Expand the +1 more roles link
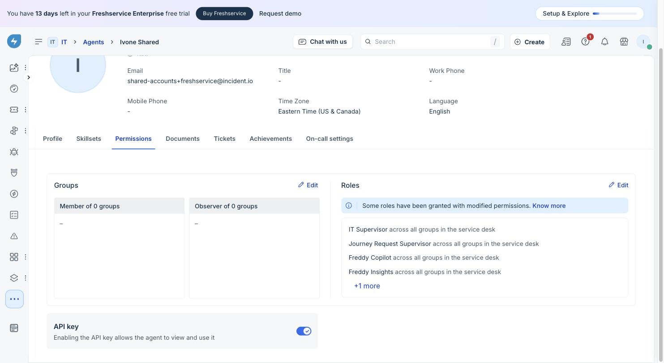 coord(367,286)
